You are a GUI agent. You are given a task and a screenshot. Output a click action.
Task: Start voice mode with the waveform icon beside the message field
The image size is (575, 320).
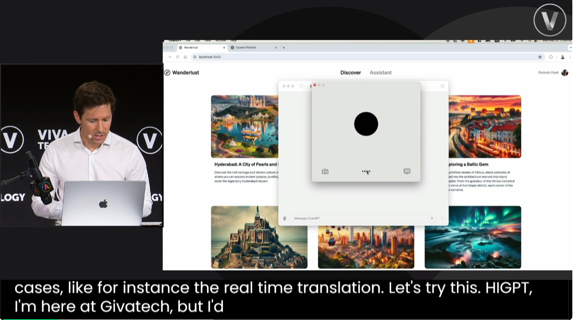click(x=442, y=218)
